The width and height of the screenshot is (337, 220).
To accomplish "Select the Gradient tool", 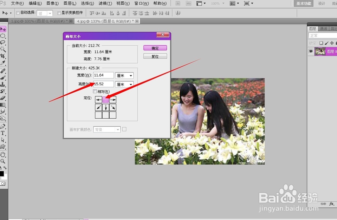I will pyautogui.click(x=3, y=105).
